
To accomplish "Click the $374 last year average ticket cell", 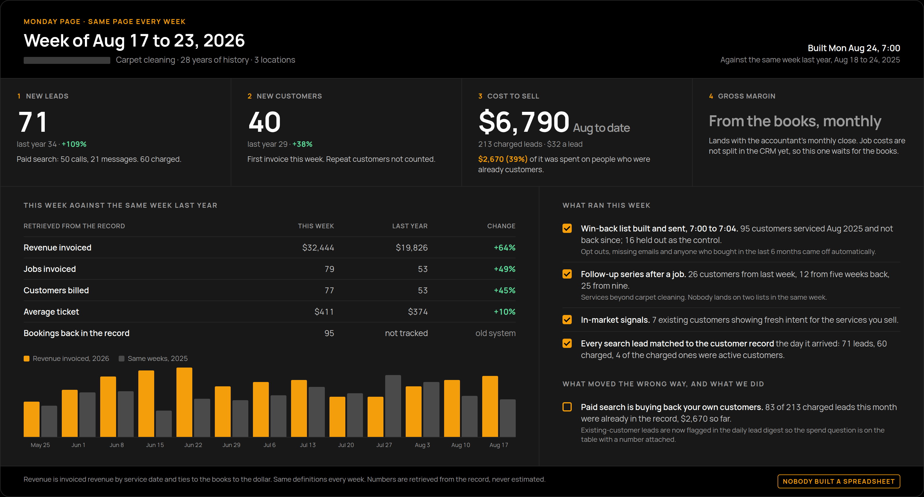I will click(418, 312).
